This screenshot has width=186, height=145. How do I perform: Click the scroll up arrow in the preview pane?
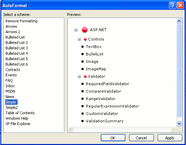(179, 21)
